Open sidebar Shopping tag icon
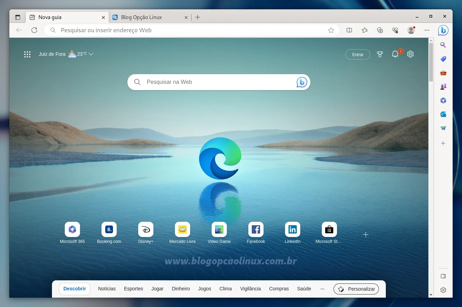 coord(443,59)
